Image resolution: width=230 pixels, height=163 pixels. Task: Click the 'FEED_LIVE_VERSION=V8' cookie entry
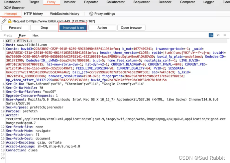[95, 68]
